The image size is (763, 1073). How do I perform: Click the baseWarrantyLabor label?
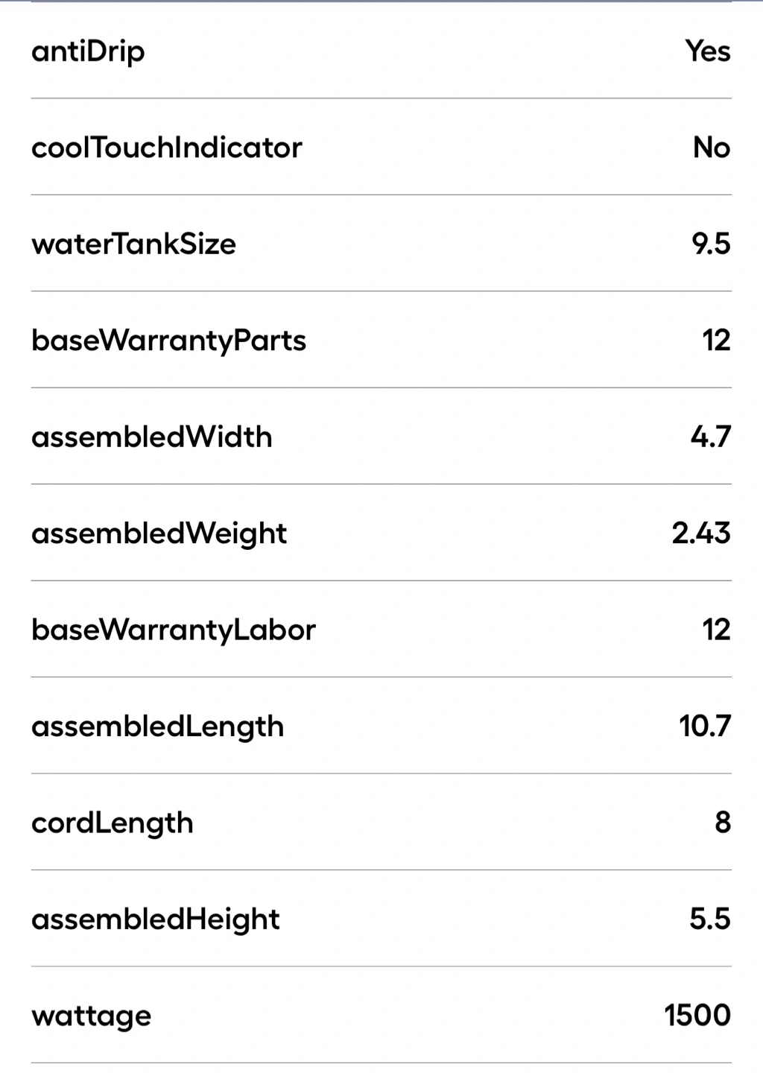[x=173, y=630]
